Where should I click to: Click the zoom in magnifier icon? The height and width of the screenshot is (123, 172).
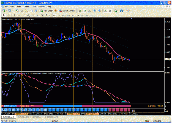click(95, 11)
